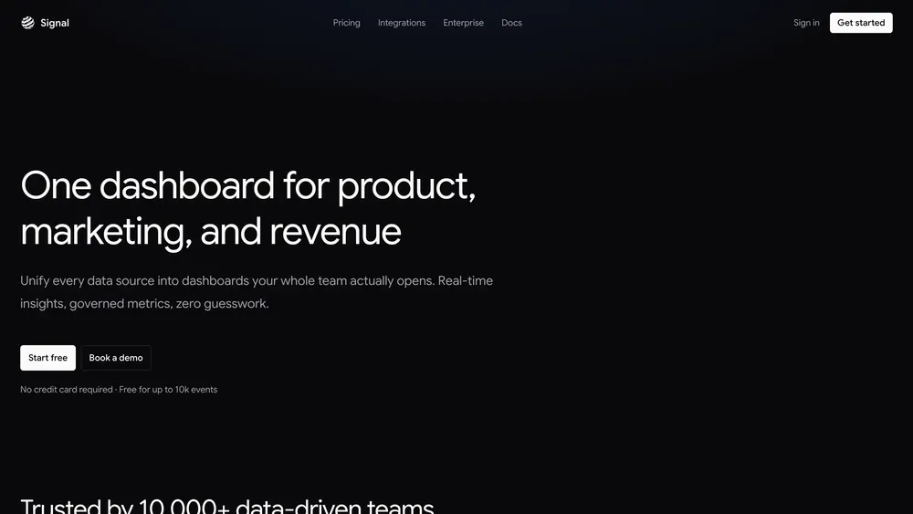This screenshot has width=913, height=514.
Task: Go to Integrations in the navigation
Action: tap(402, 23)
